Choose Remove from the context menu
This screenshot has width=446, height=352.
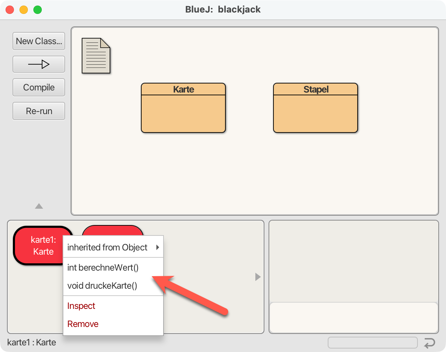[x=83, y=324]
